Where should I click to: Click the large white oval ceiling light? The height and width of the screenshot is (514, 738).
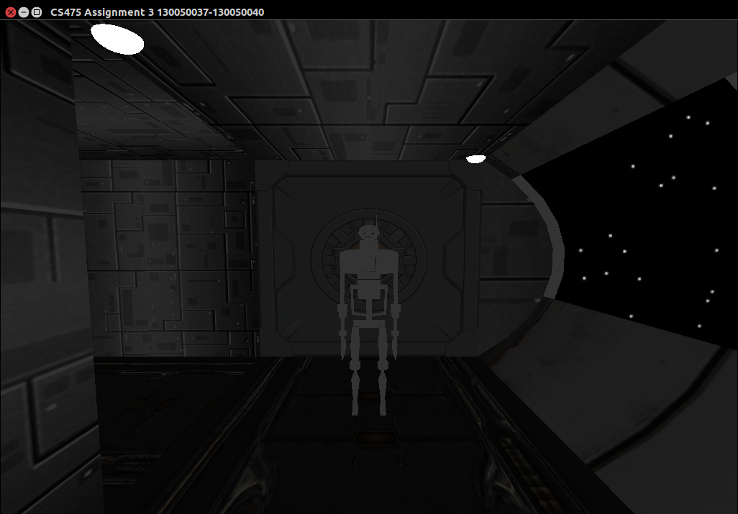[x=117, y=39]
